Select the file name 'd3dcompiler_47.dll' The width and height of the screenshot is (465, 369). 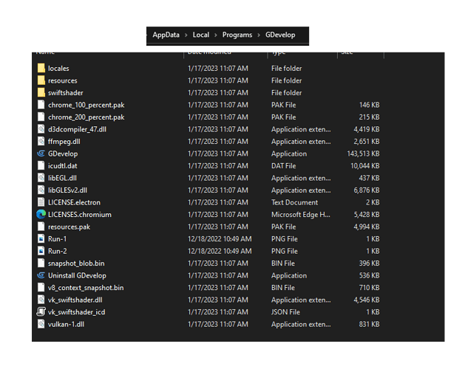click(77, 129)
